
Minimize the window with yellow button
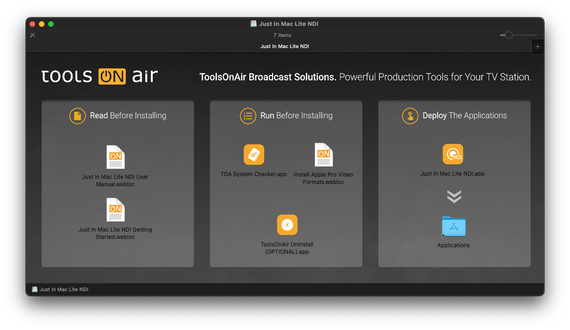[x=42, y=24]
